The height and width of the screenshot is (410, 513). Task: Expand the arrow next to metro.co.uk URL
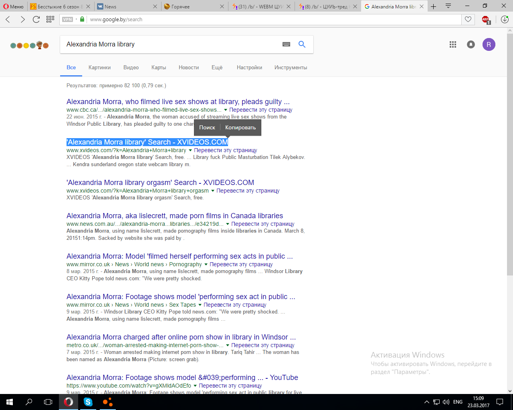point(228,346)
